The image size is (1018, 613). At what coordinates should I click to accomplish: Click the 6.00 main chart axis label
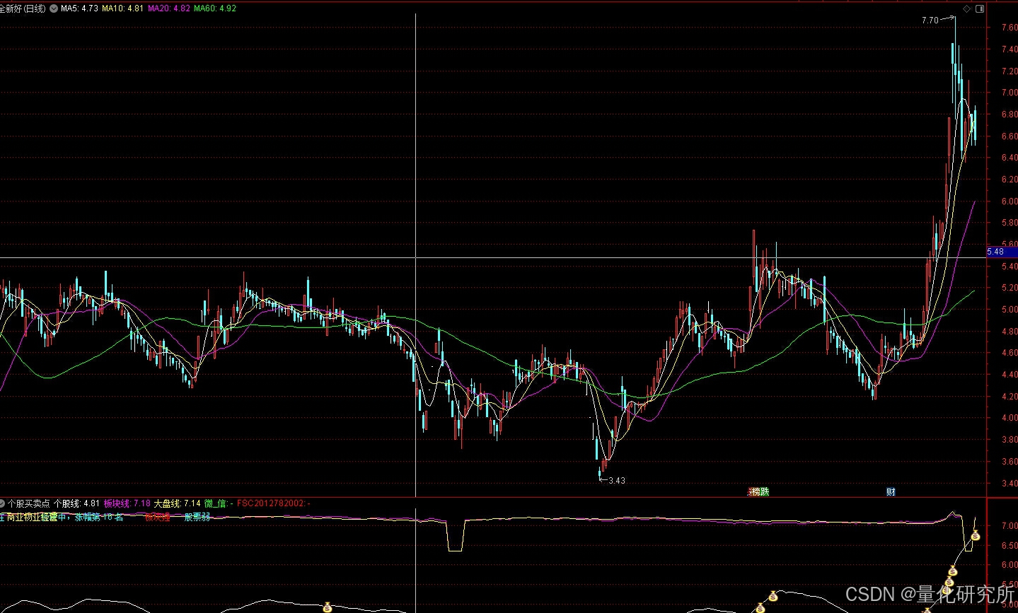coord(1010,202)
